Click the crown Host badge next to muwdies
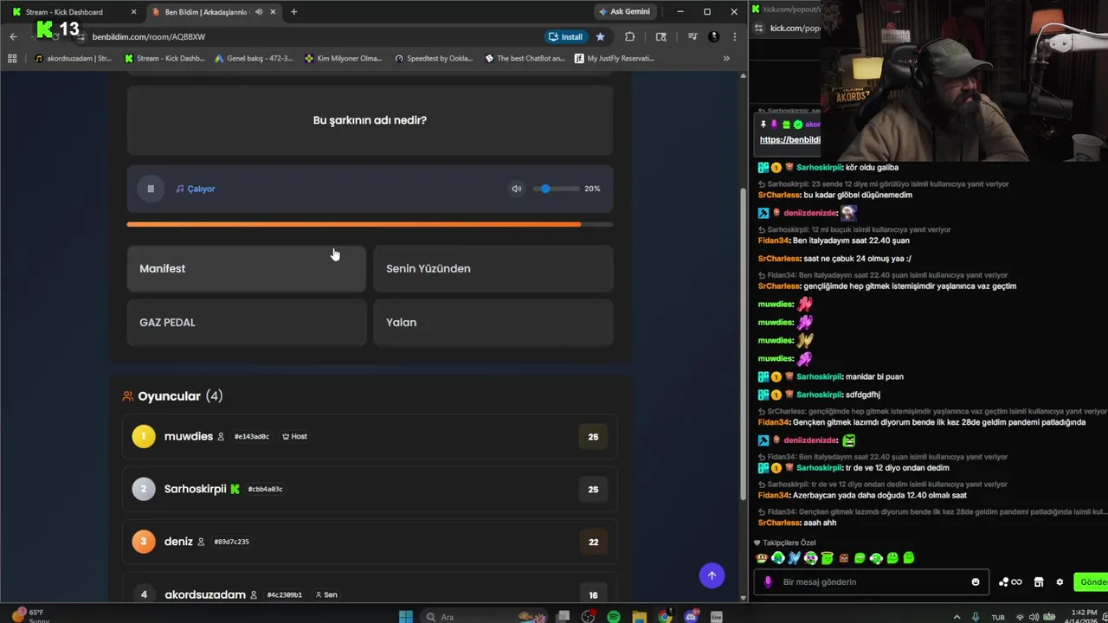 pos(294,437)
